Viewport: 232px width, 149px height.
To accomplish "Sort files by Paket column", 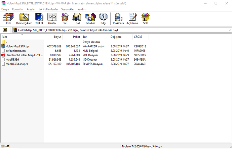I will coord(72,37).
